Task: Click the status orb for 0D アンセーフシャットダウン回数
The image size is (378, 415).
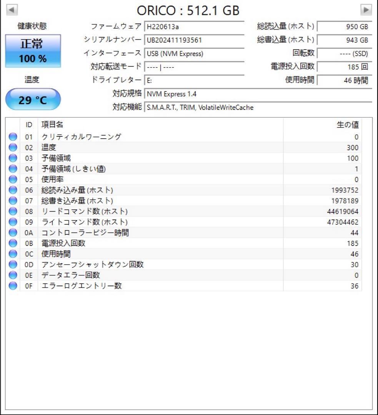Action: 13,264
